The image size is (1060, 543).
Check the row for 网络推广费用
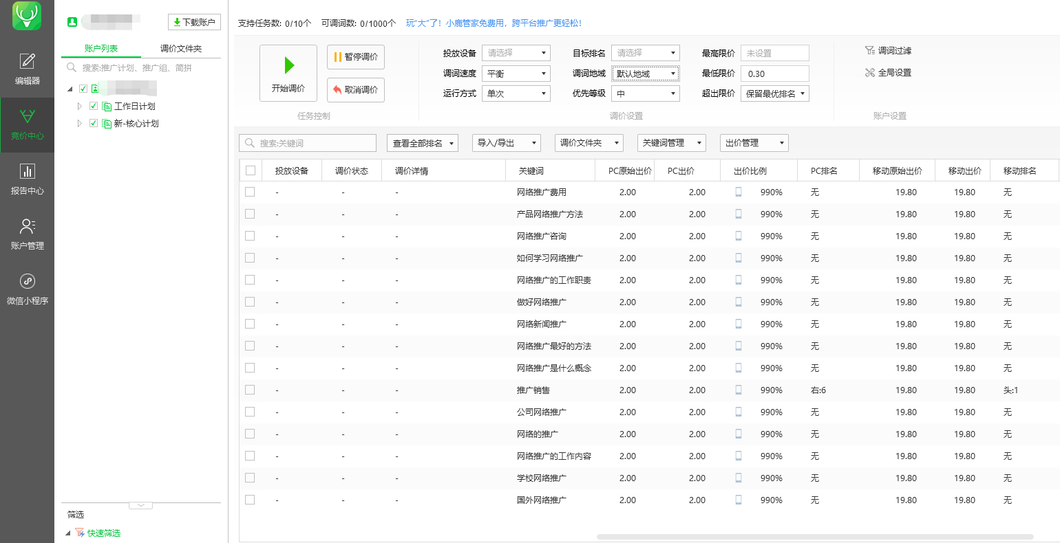tap(250, 192)
